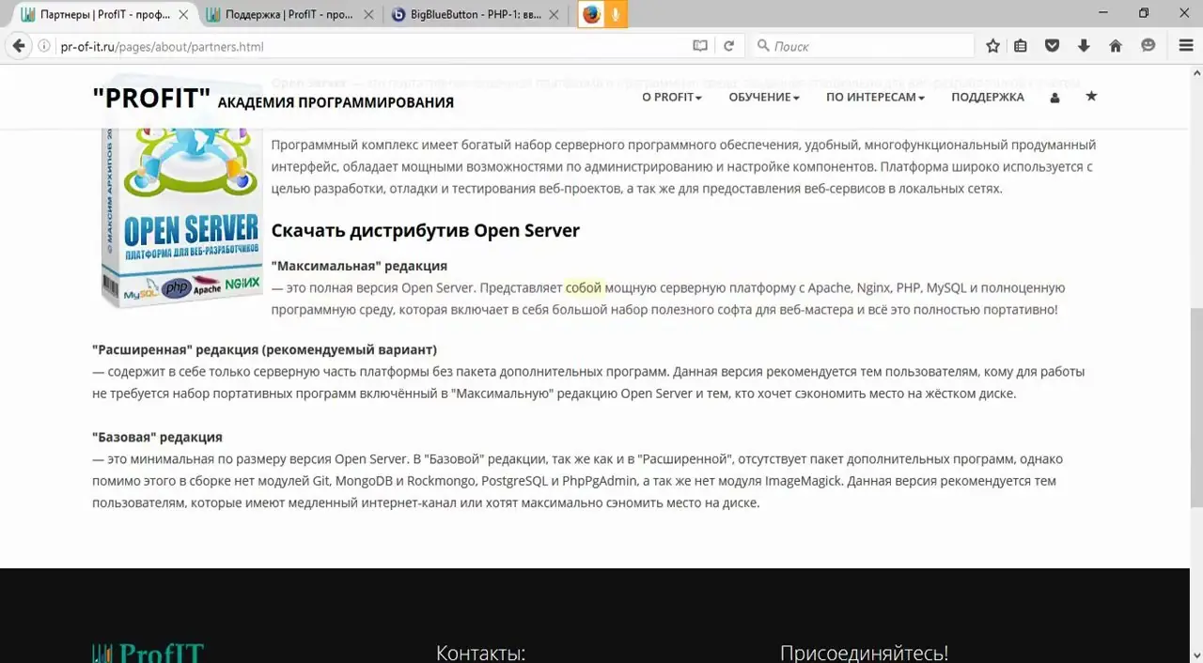Image resolution: width=1203 pixels, height=663 pixels.
Task: Click the Присоединяйтесь! footer heading
Action: 864,653
